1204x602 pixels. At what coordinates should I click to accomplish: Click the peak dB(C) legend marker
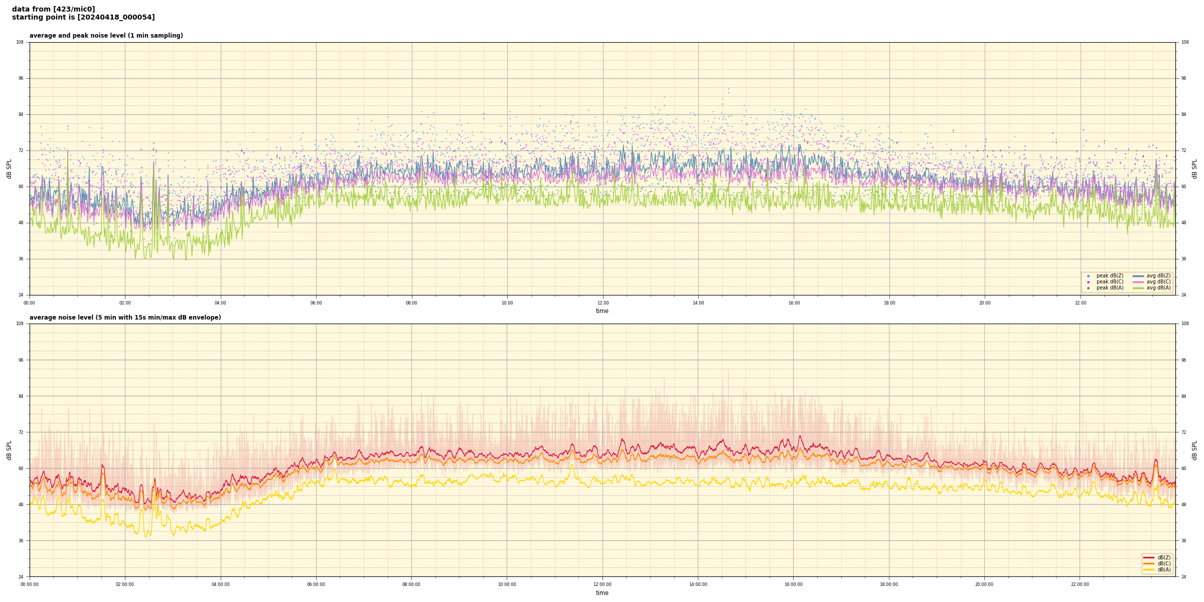coord(1088,282)
